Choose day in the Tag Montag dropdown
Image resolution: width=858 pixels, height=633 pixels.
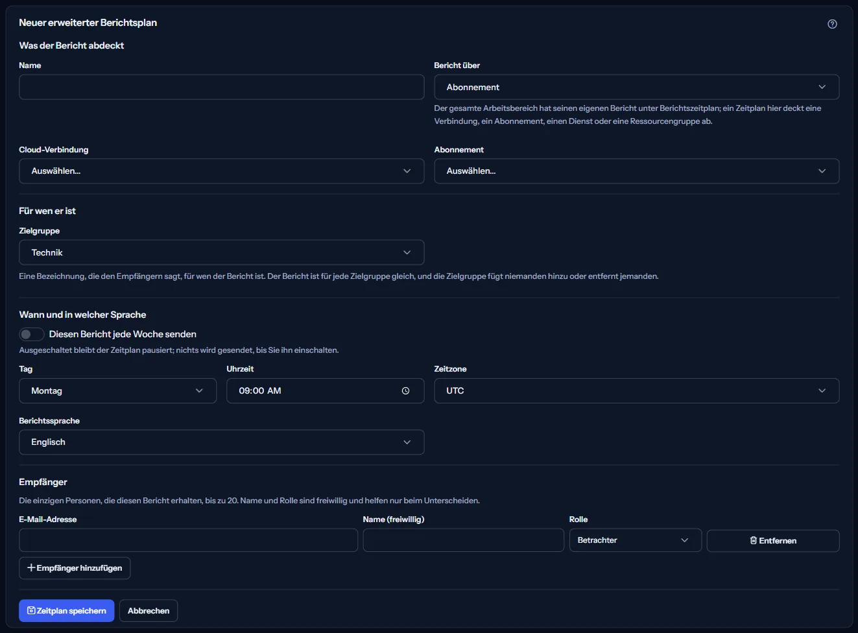(x=117, y=391)
